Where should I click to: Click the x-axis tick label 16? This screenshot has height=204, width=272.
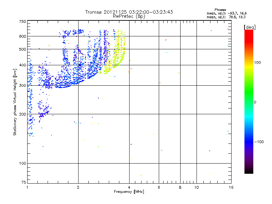tap(231, 187)
